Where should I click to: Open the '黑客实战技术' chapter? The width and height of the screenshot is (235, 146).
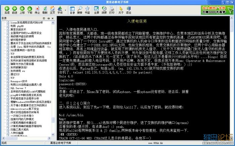18,29
